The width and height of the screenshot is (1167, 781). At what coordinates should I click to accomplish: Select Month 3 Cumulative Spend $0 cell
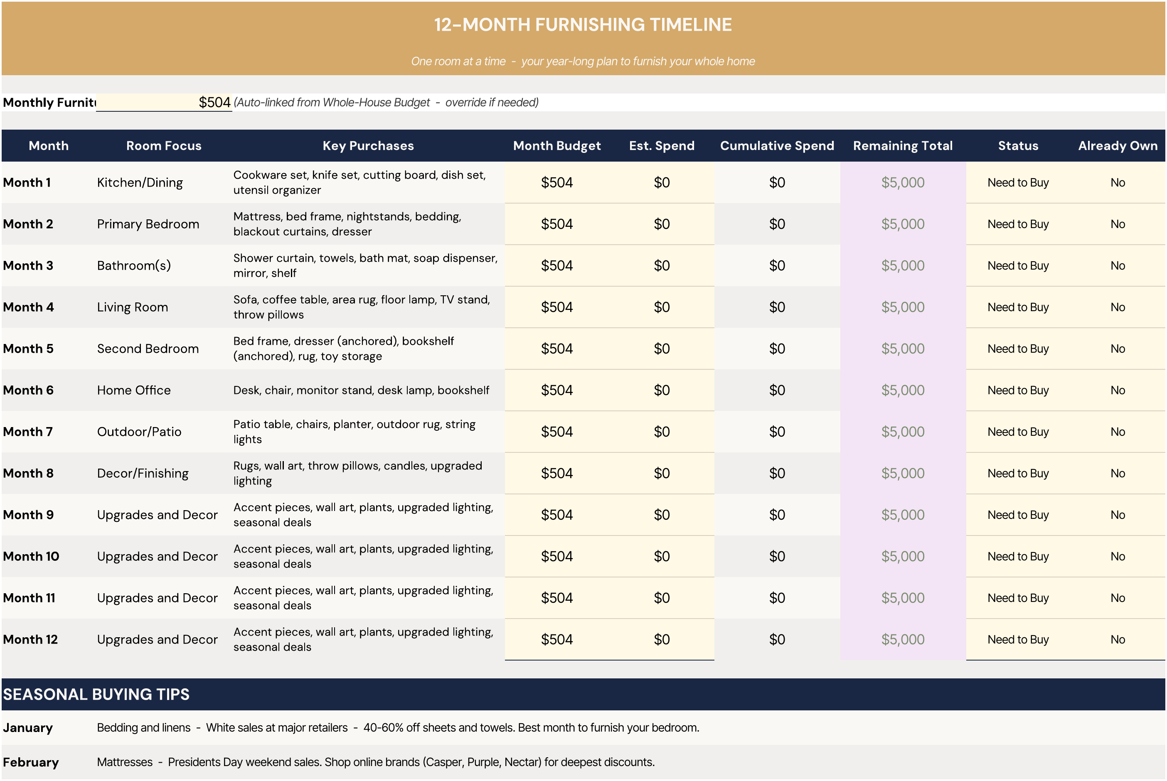777,265
